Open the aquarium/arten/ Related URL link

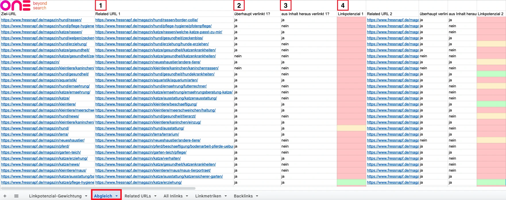coord(146,80)
